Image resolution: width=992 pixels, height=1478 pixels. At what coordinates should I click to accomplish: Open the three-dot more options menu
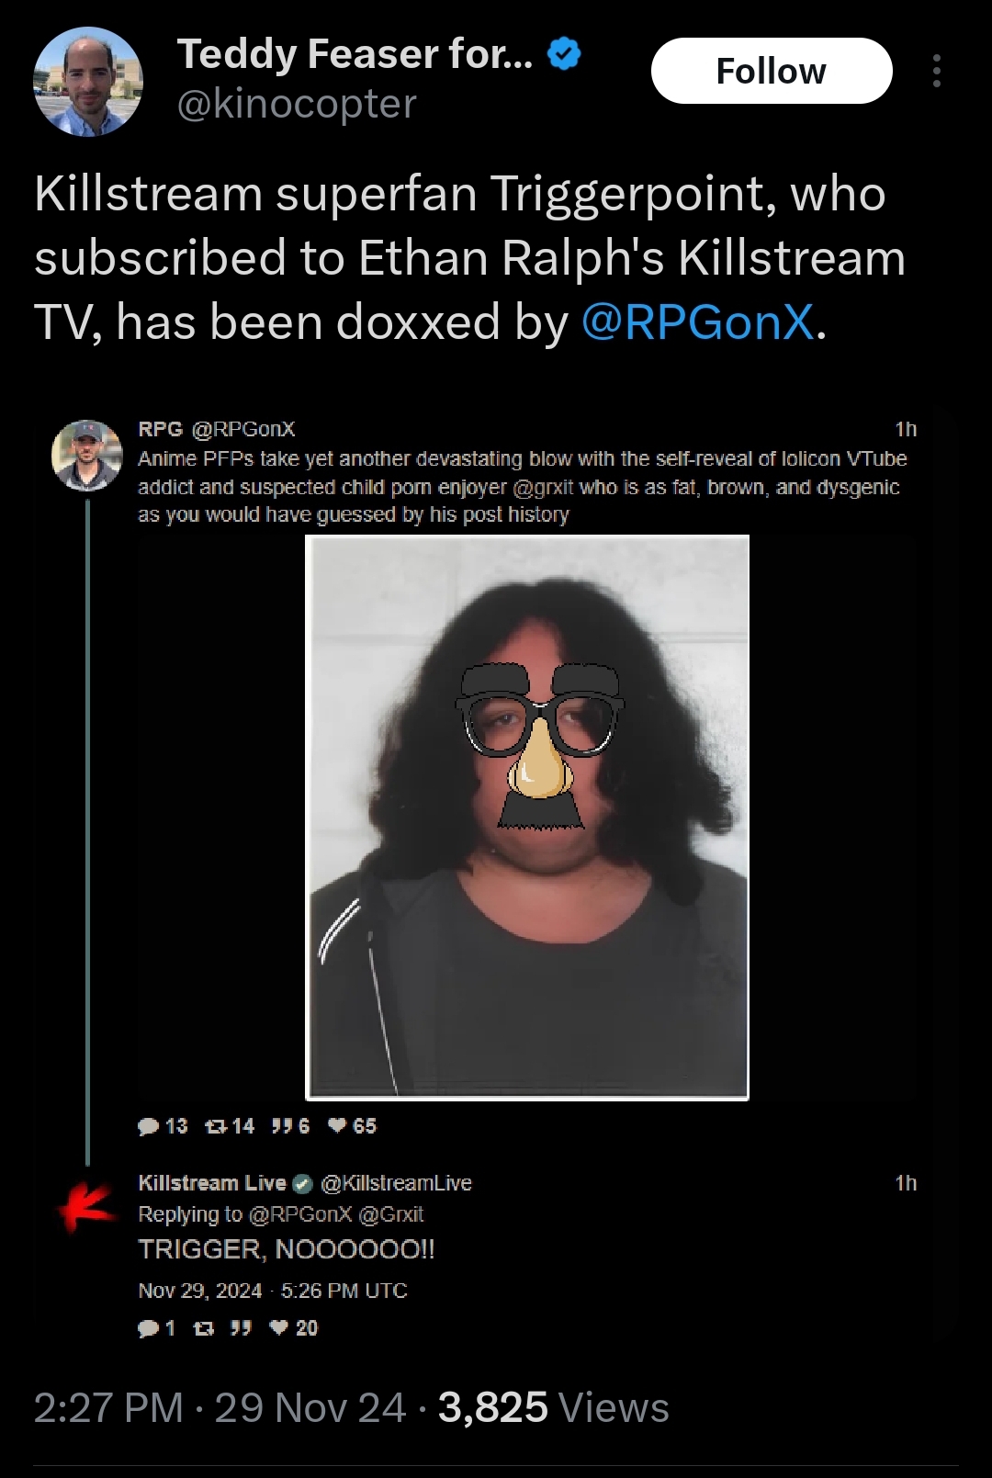pyautogui.click(x=936, y=71)
